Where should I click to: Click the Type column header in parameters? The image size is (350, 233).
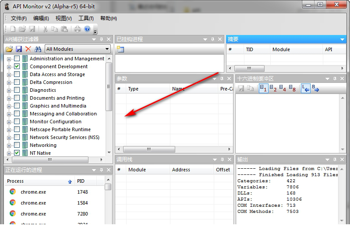[148, 89]
